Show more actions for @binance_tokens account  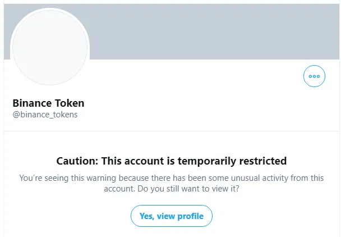(314, 76)
